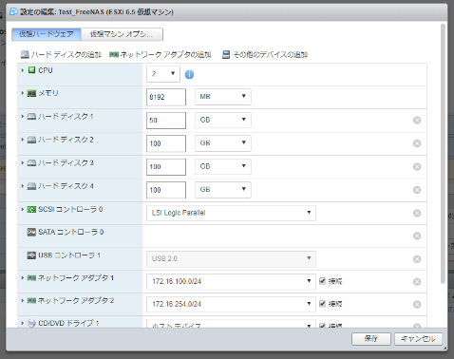Screen dimensions: 454x359
Task: Remove Hard Disk 1 with its X icon
Action: pos(417,121)
